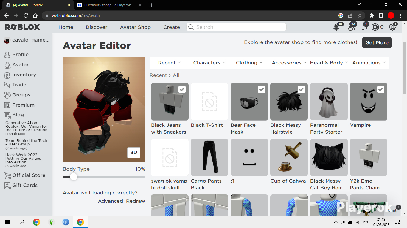Open the notifications bell icon
The image size is (407, 228).
coord(336,27)
